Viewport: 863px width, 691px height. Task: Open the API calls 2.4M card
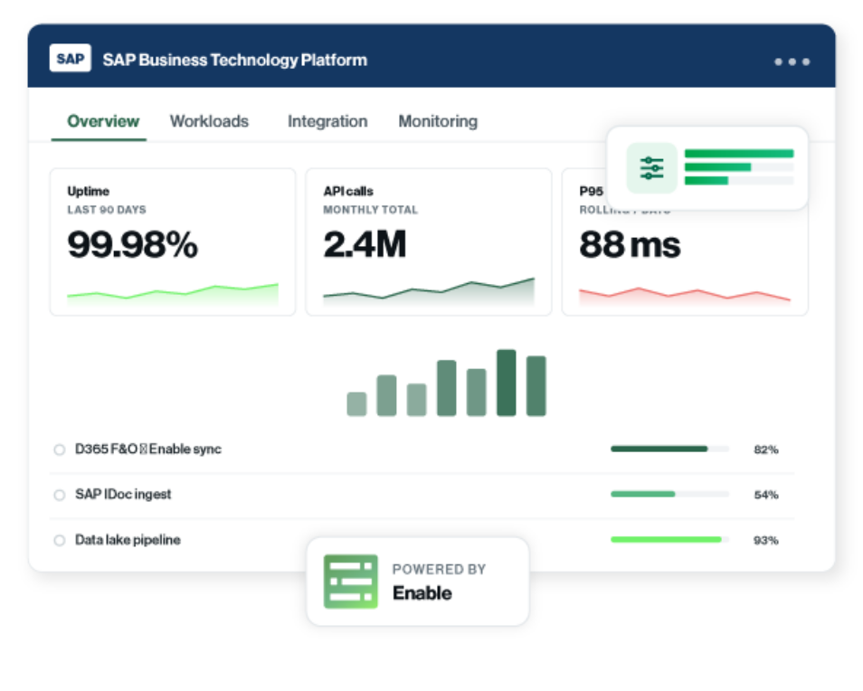pyautogui.click(x=429, y=242)
